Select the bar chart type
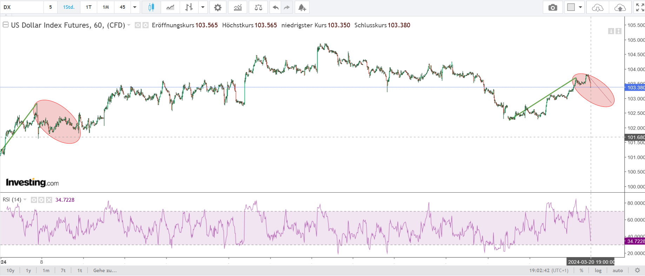645x276 pixels. pyautogui.click(x=189, y=7)
